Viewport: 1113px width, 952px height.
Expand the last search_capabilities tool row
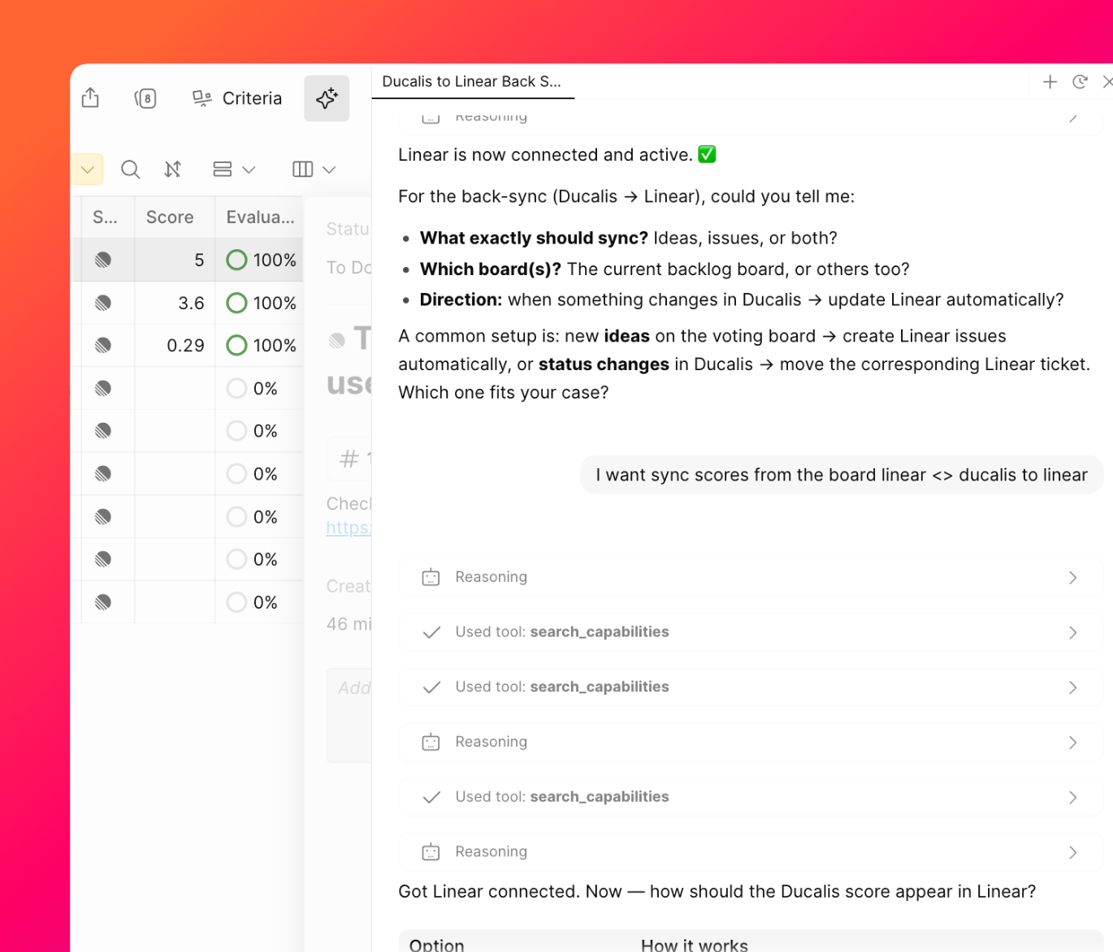pyautogui.click(x=750, y=797)
